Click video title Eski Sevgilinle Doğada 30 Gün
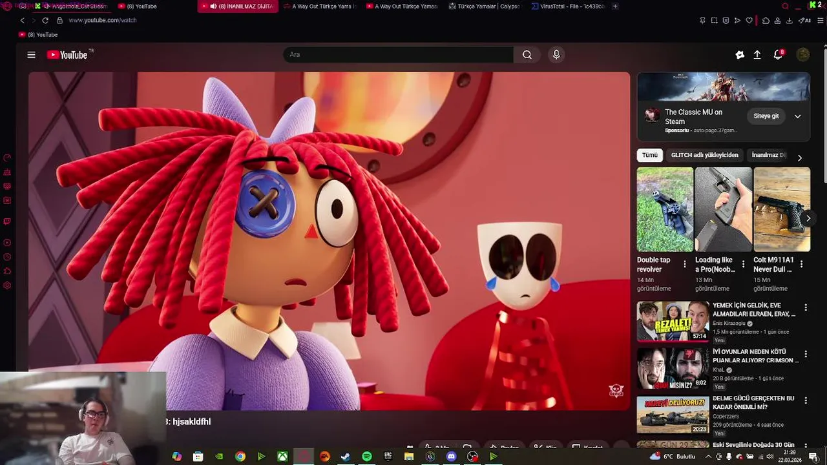The width and height of the screenshot is (827, 465). [753, 445]
